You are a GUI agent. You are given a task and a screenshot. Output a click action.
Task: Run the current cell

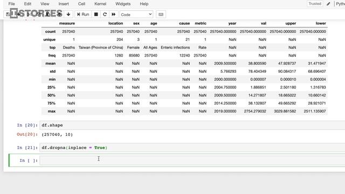83,15
